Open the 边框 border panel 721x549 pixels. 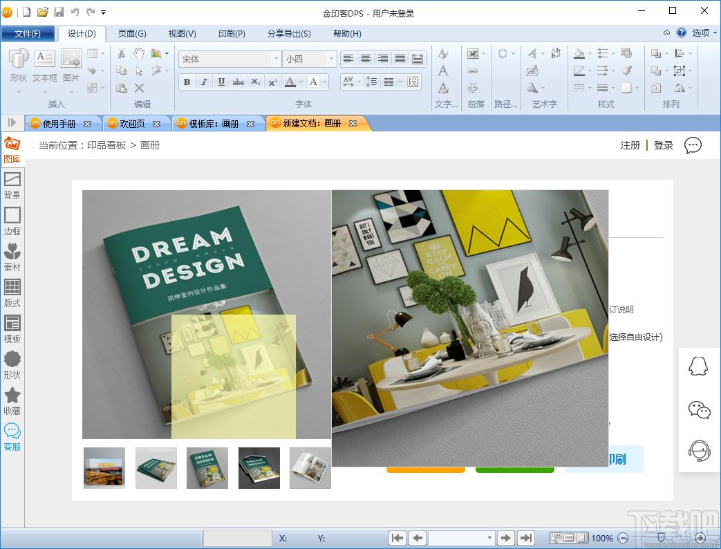pos(12,222)
